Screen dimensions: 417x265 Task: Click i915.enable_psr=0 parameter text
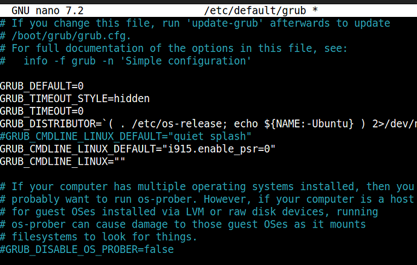(219, 149)
